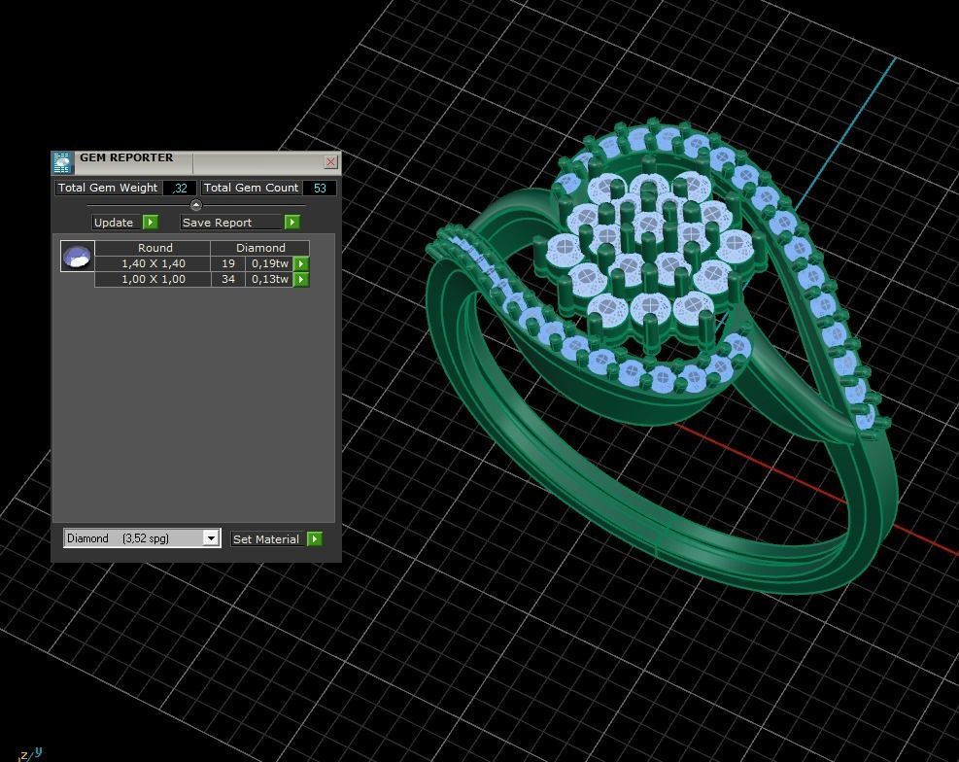
Task: Select the round gem thumbnail
Action: pos(78,257)
